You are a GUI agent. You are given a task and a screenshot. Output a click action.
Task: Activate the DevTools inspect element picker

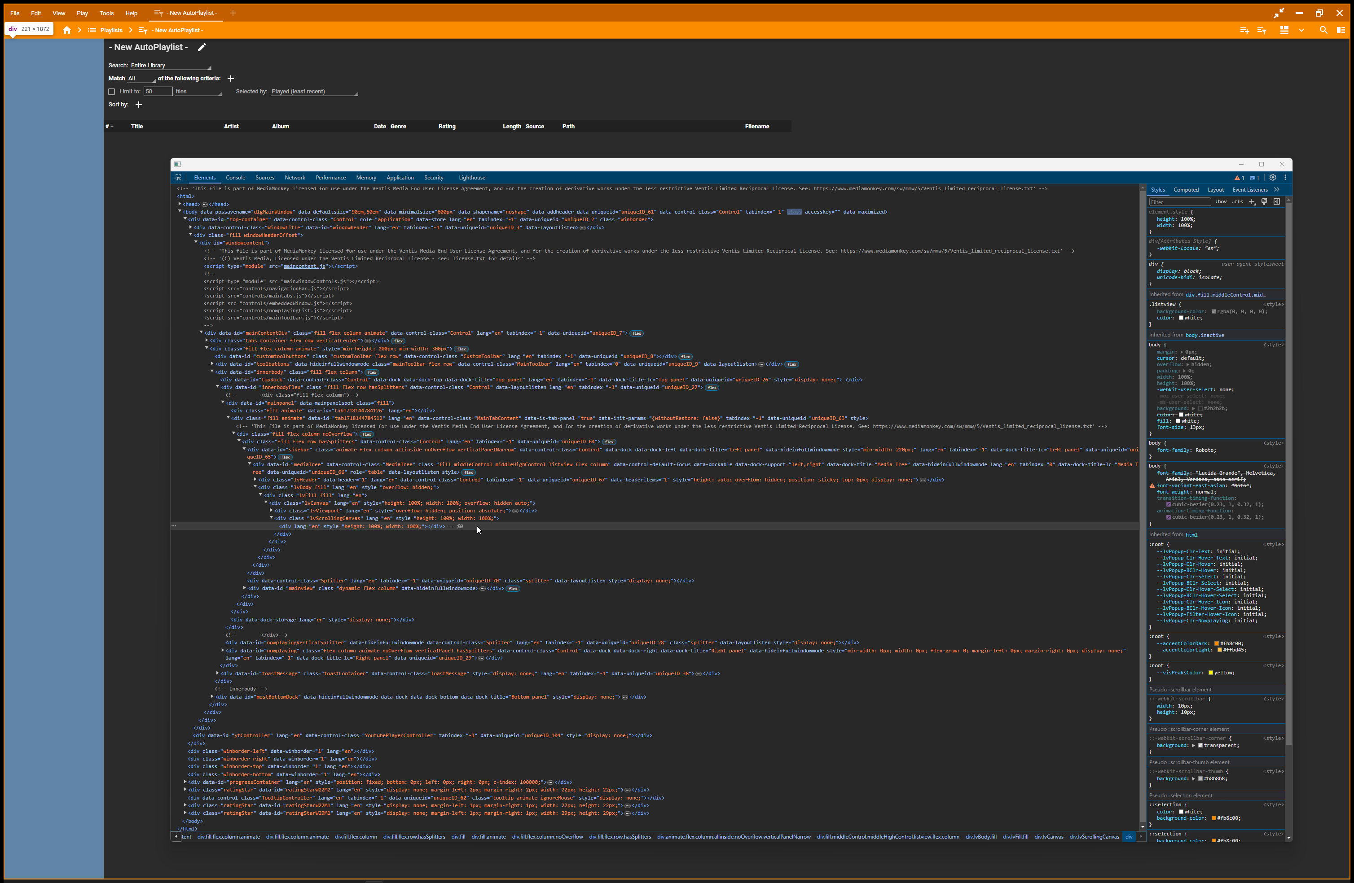tap(178, 177)
